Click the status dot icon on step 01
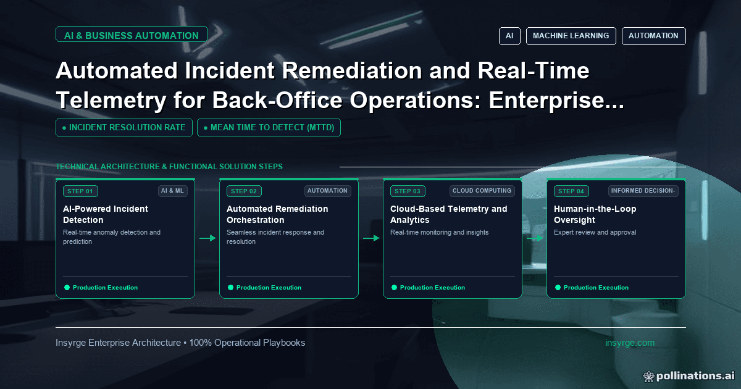This screenshot has height=389, width=741. click(x=67, y=287)
